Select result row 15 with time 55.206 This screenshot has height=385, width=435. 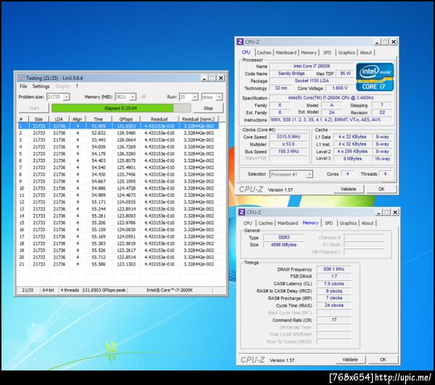(118, 223)
